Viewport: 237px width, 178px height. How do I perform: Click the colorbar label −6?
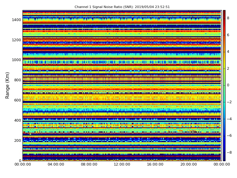(229, 136)
